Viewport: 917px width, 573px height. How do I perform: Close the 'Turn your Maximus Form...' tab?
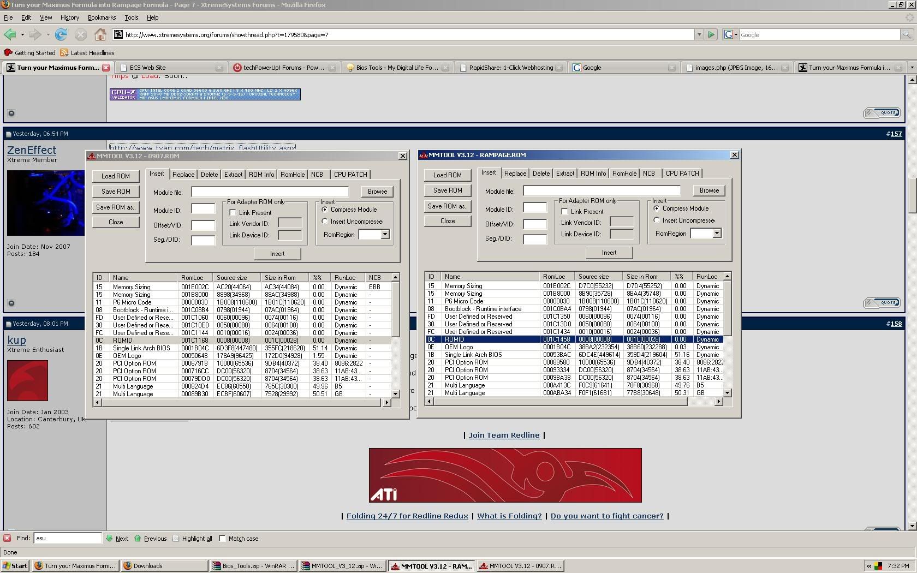coord(106,68)
